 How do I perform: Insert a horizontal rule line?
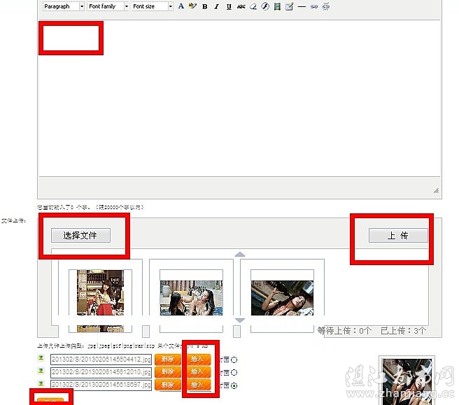point(302,6)
